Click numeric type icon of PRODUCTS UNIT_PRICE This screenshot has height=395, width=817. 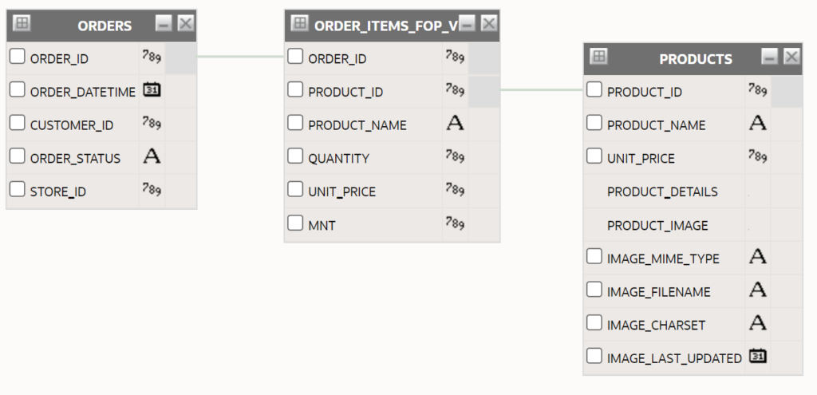pos(758,156)
